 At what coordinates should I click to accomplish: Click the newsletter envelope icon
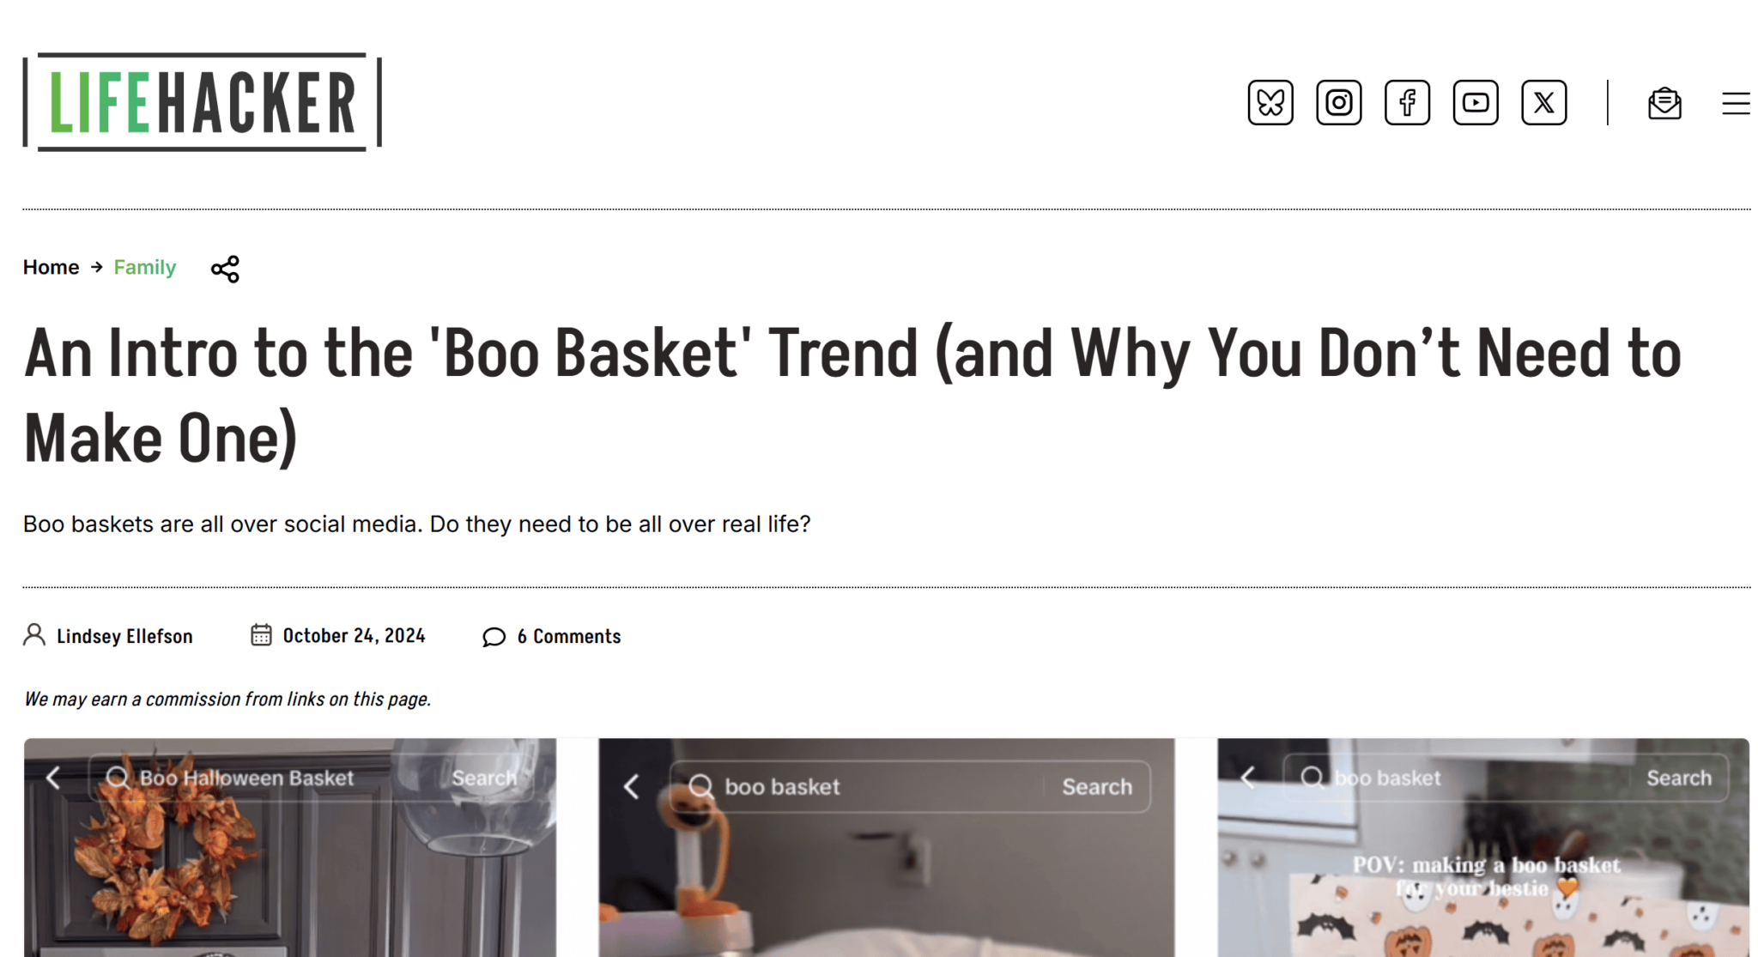[x=1664, y=103]
